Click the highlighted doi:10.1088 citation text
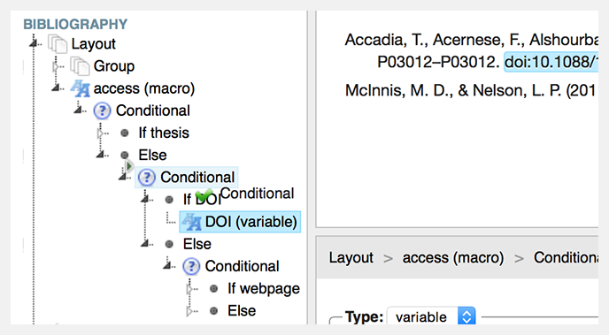Image resolution: width=609 pixels, height=335 pixels. (x=551, y=62)
